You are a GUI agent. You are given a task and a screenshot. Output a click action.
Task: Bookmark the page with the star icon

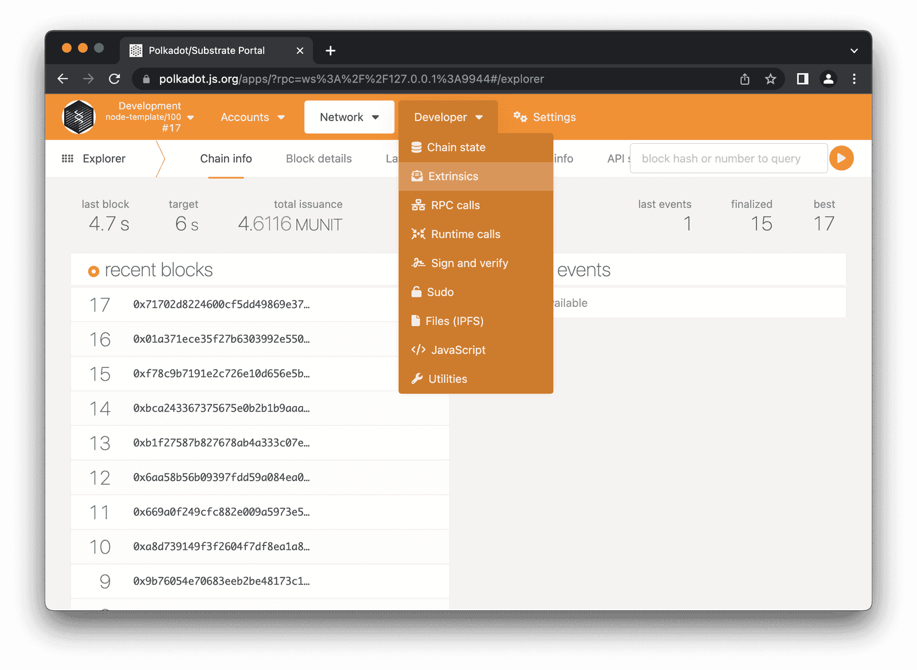point(770,79)
